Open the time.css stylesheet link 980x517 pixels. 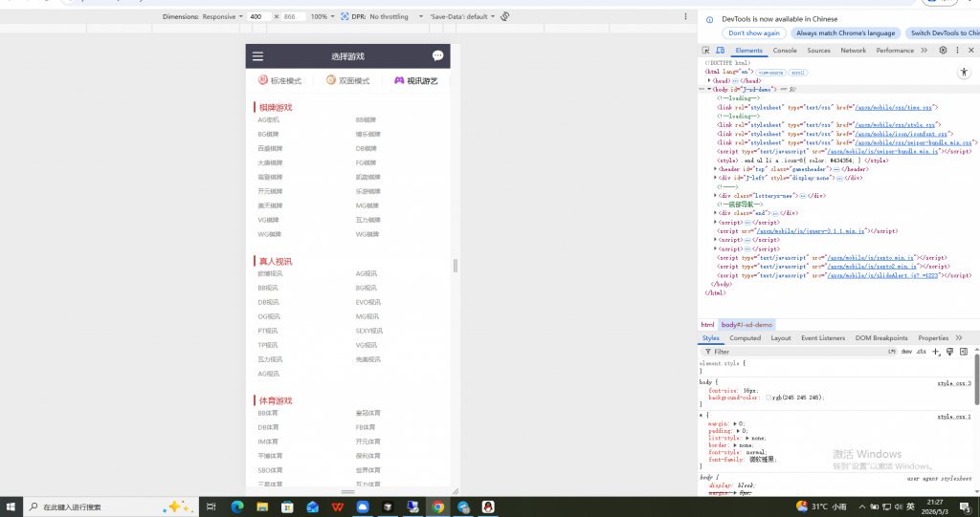pyautogui.click(x=893, y=107)
